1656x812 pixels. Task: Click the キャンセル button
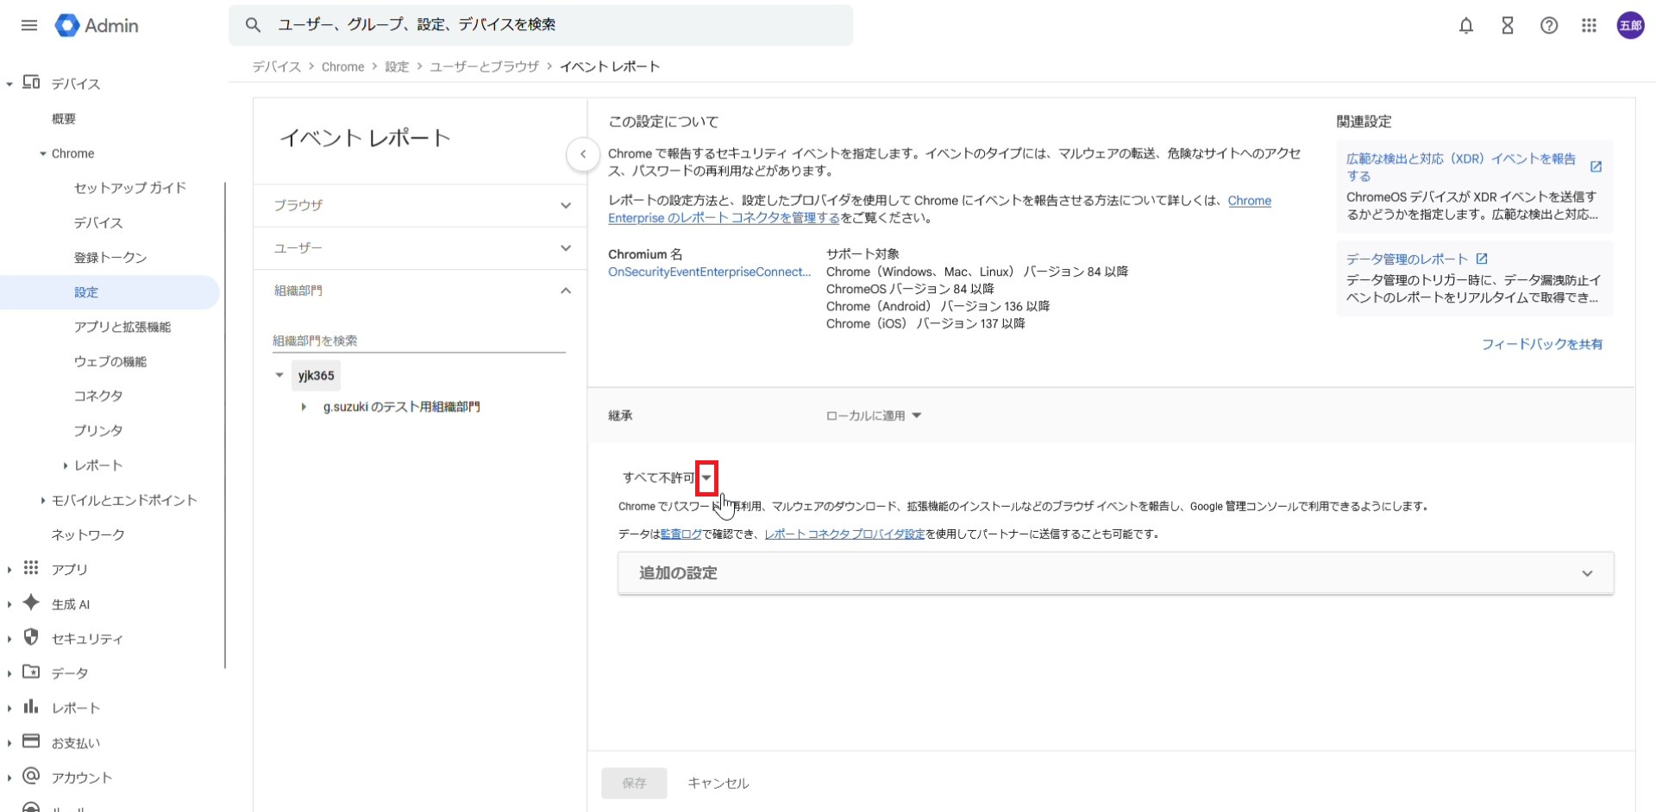[x=718, y=783]
